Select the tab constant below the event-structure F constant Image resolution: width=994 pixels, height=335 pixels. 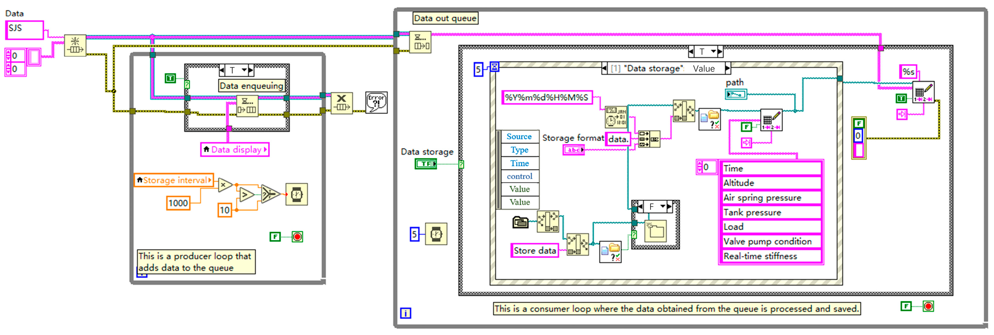tap(747, 143)
